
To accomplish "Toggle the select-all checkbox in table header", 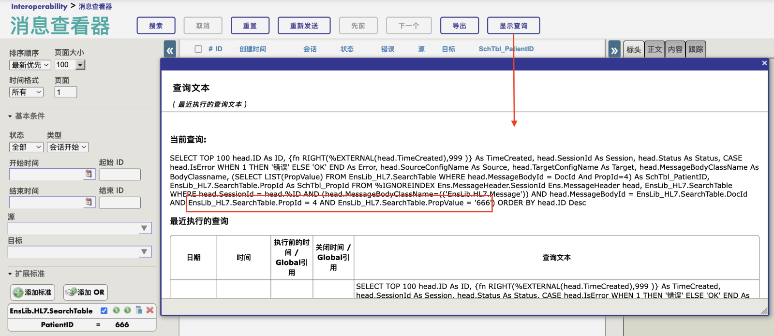I will pos(198,49).
